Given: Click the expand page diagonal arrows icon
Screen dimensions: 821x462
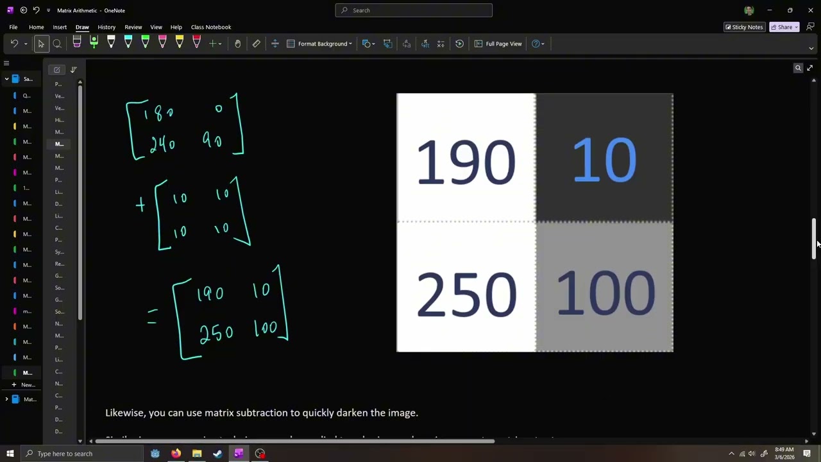Looking at the screenshot, I should [x=809, y=68].
